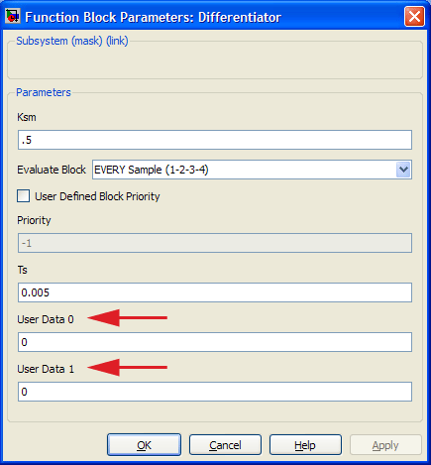Focus the Ts value field
Image resolution: width=431 pixels, height=465 pixels.
(x=215, y=292)
